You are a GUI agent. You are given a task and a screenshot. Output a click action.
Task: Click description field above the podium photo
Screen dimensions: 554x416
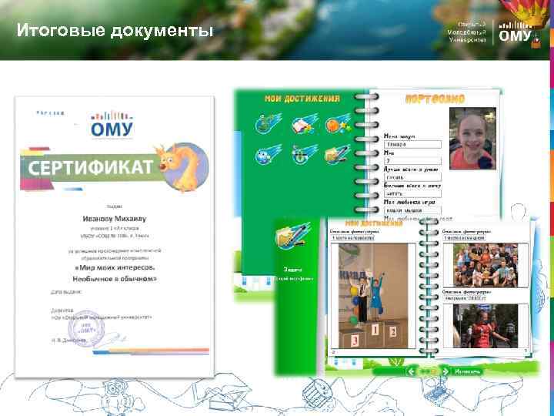click(x=352, y=238)
